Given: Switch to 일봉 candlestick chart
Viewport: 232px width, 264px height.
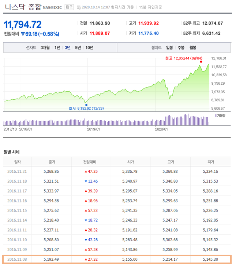Looking at the screenshot, I should (x=169, y=48).
